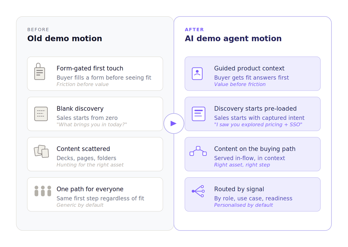Click the blank list icon beside Blank discovery

[41, 114]
